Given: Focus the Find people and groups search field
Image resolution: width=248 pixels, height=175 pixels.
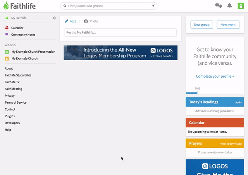Looking at the screenshot, I should (108, 6).
